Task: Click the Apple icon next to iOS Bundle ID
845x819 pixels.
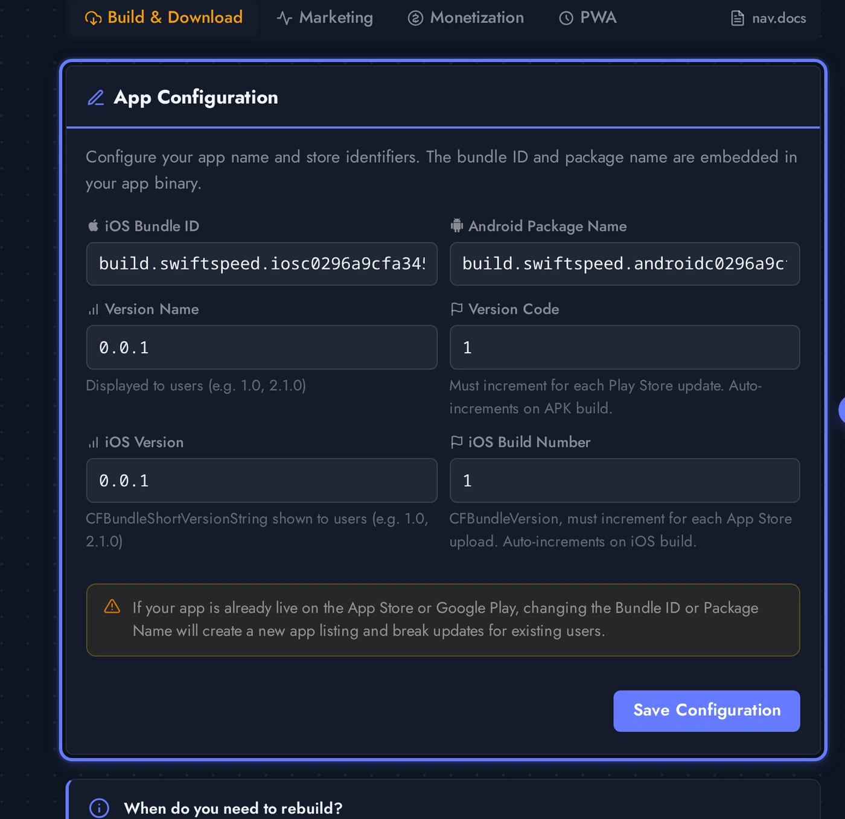Action: coord(92,225)
